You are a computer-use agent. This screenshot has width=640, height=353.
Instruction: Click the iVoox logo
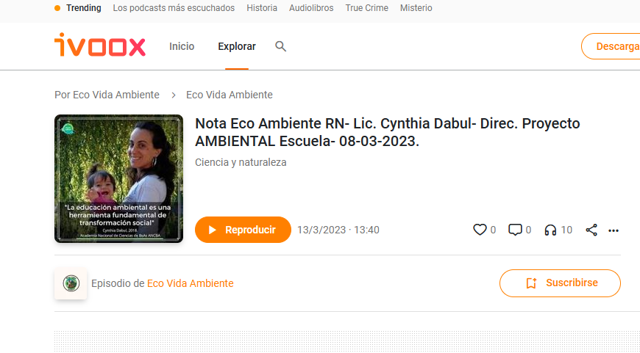point(100,45)
